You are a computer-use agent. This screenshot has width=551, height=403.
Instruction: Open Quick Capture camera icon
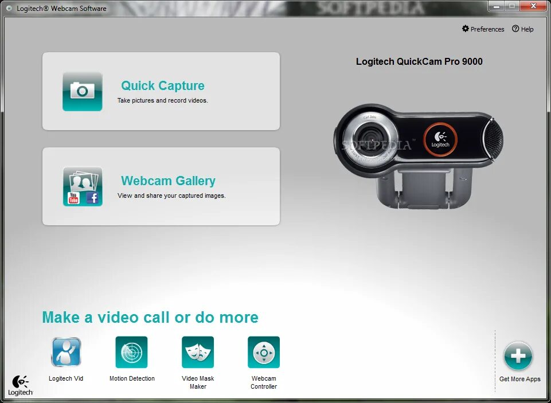83,91
